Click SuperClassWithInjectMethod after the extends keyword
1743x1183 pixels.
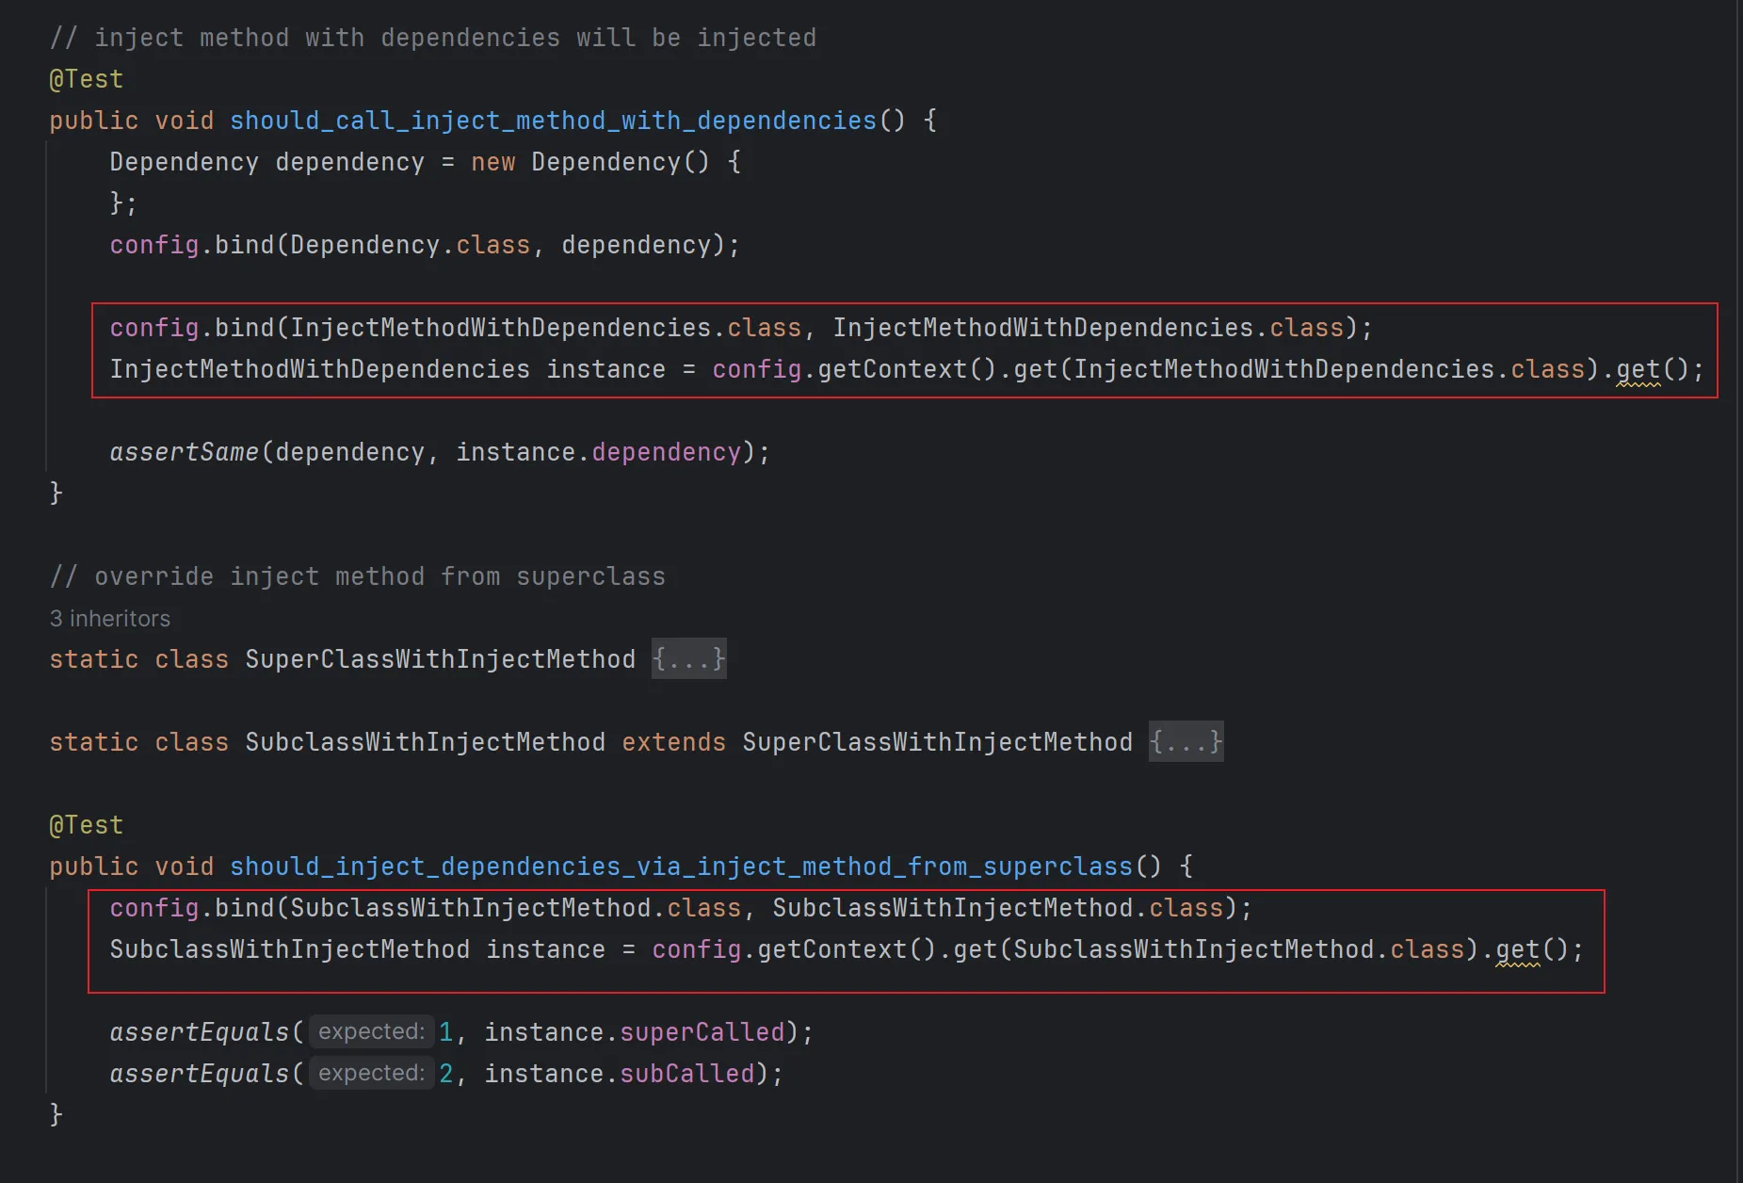click(x=937, y=742)
